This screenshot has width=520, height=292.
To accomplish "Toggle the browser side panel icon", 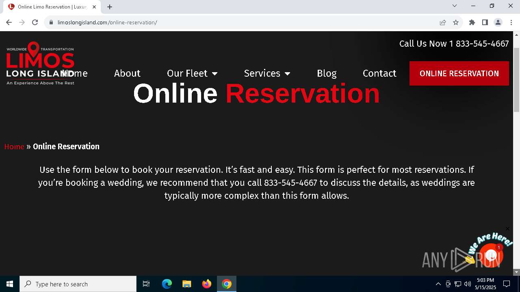I will tap(485, 22).
